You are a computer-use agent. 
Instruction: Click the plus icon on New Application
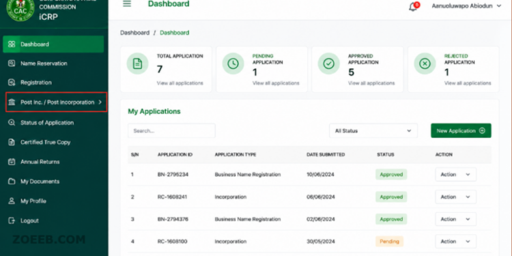tap(482, 130)
